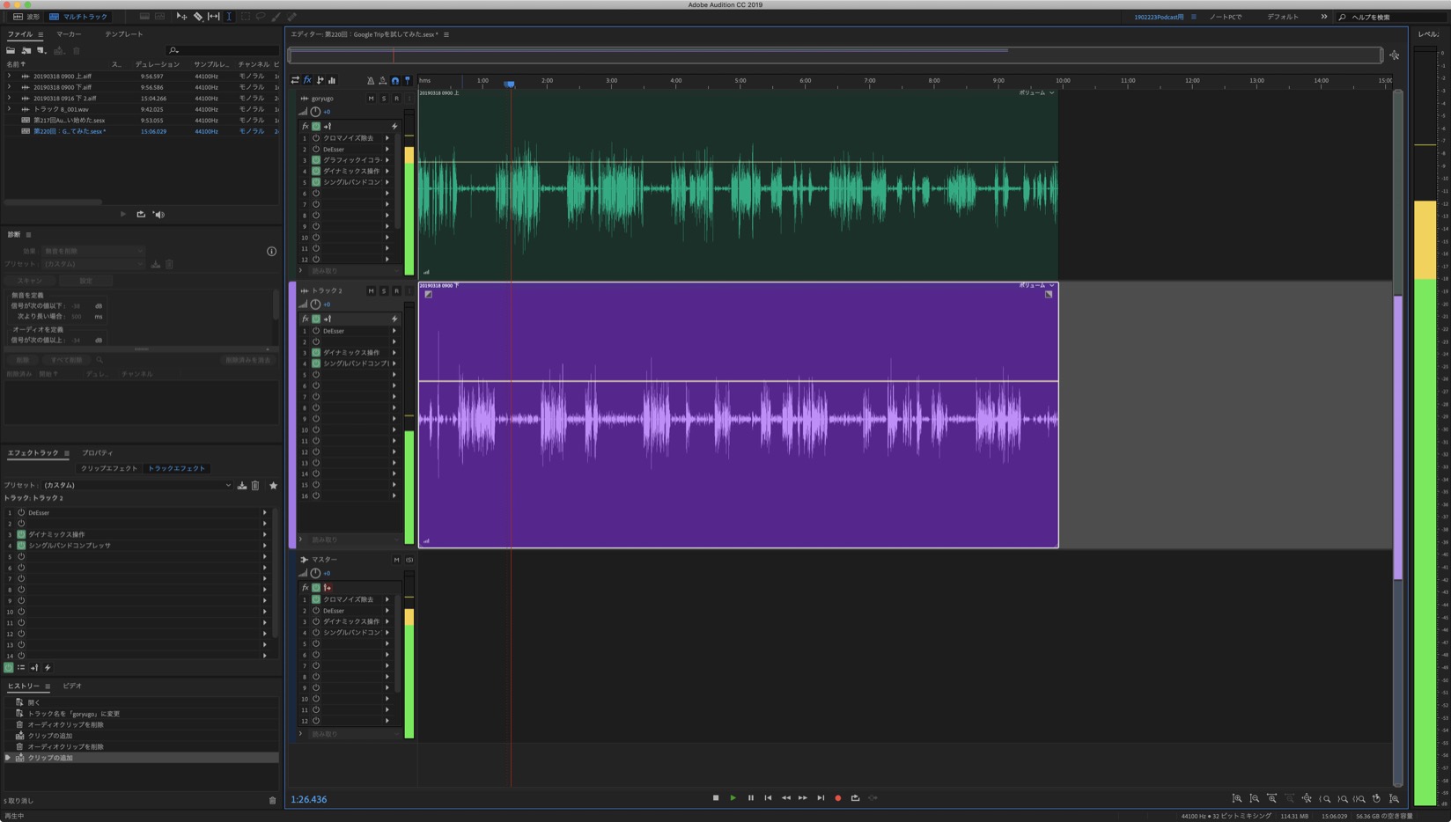1451x822 pixels.
Task: Click the Record button in the transport
Action: (837, 798)
